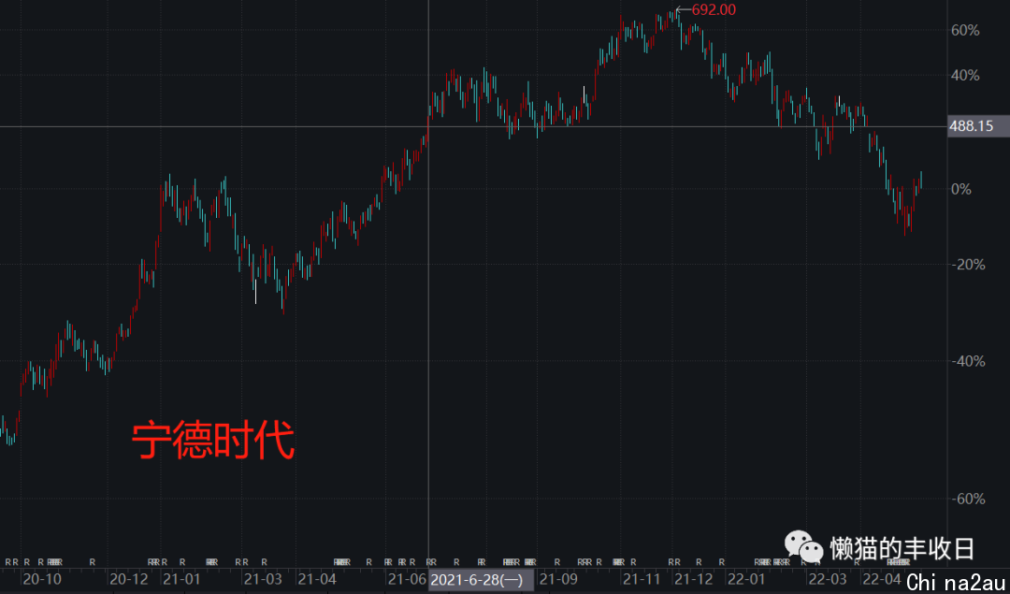Select the 22-03 date axis label
Image resolution: width=1010 pixels, height=594 pixels.
pyautogui.click(x=828, y=578)
